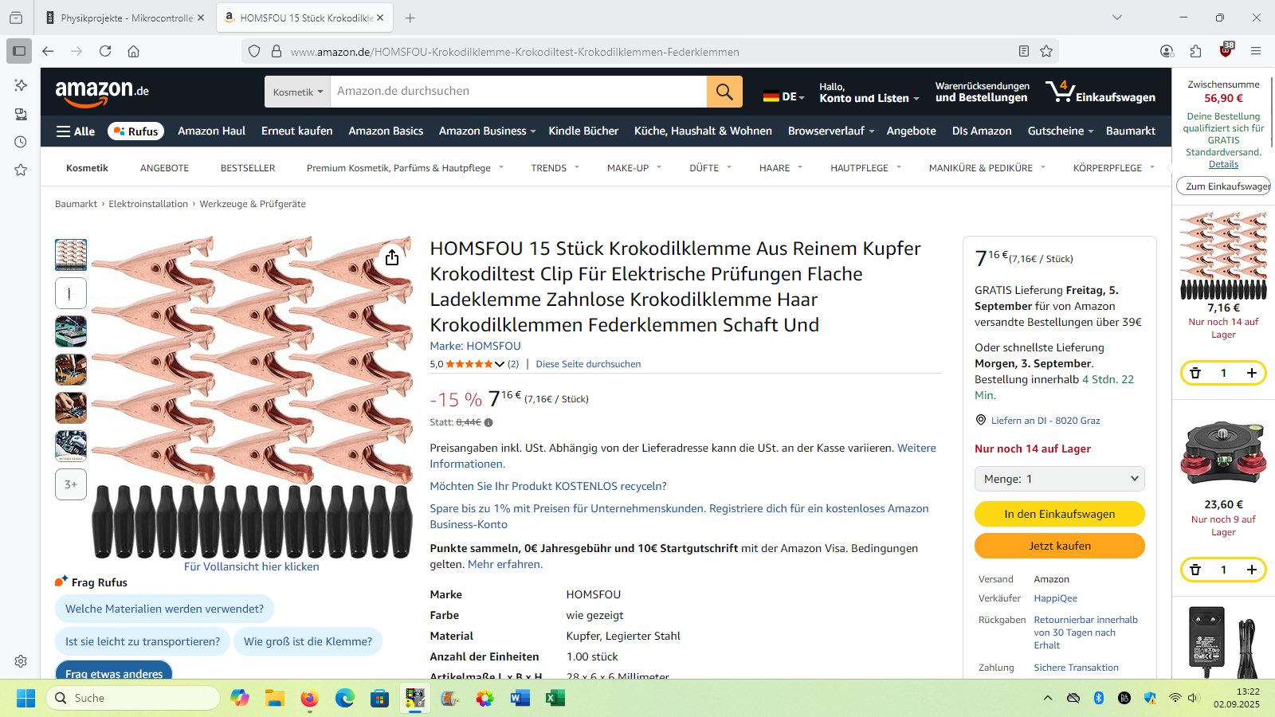
Task: Reload the page with browser refresh icon
Action: [105, 51]
